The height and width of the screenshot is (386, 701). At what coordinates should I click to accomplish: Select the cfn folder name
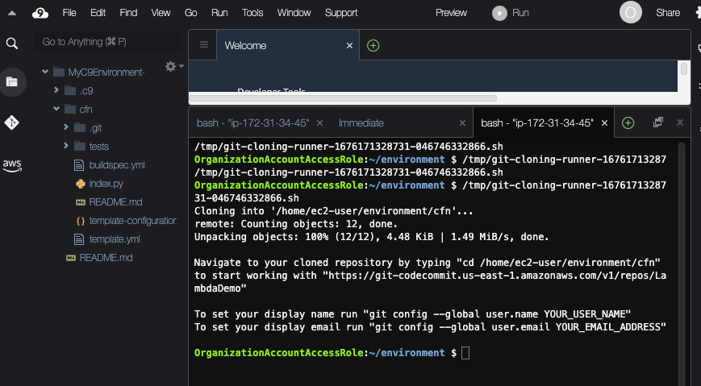[86, 110]
